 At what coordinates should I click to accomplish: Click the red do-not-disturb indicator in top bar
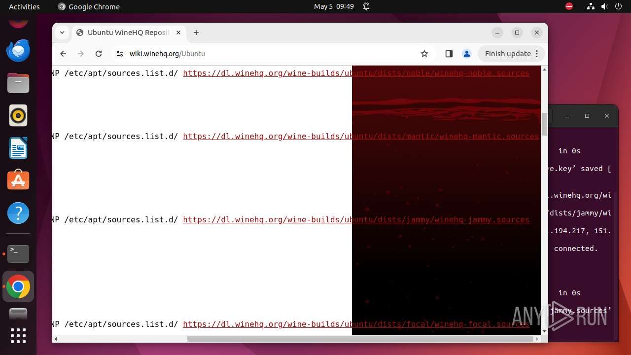click(x=569, y=6)
